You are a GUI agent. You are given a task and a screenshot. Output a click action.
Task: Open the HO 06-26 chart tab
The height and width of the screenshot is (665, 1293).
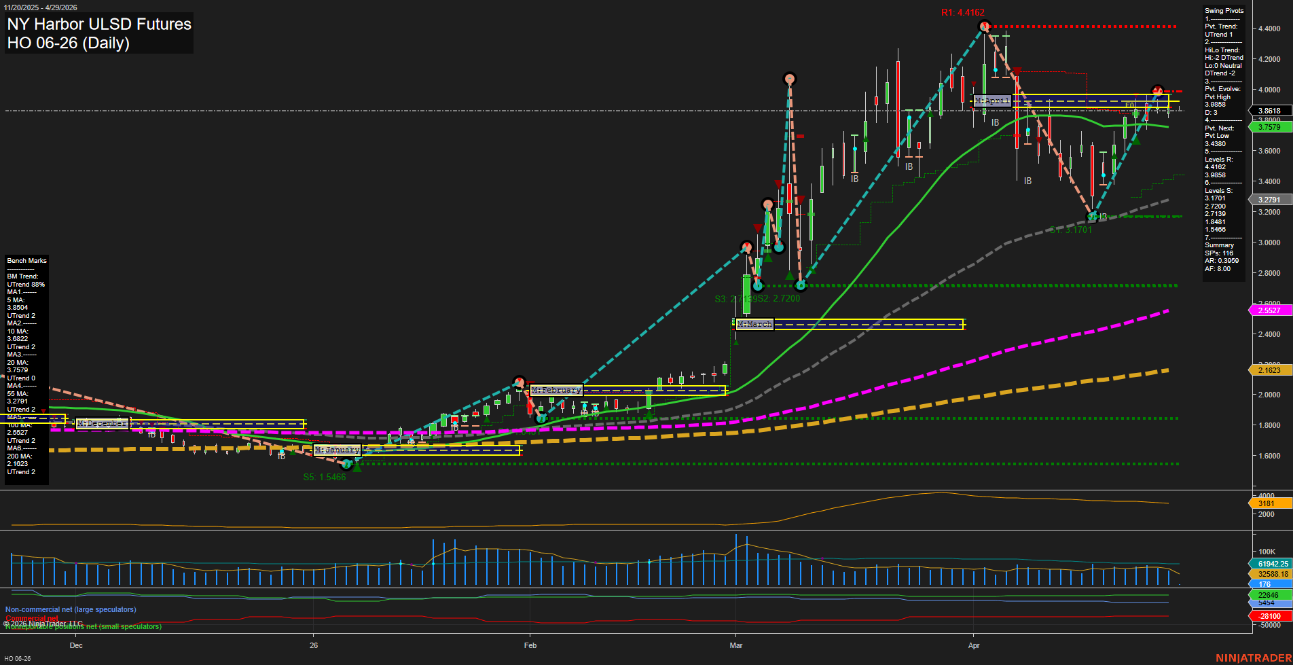18,658
